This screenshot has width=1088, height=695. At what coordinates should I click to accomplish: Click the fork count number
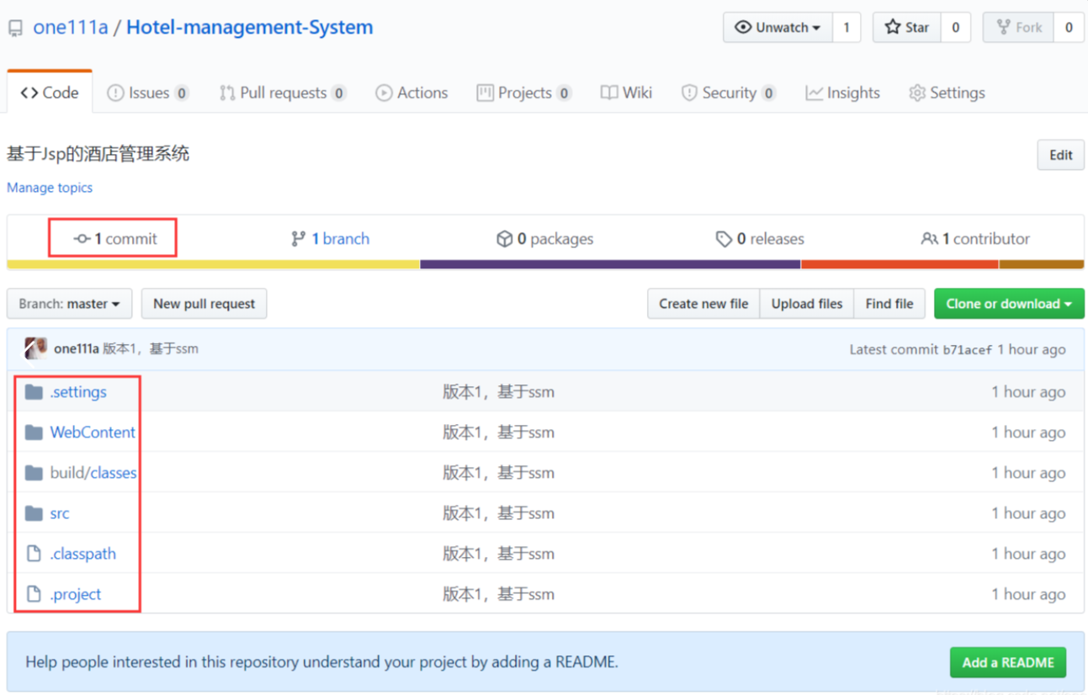pyautogui.click(x=1069, y=27)
